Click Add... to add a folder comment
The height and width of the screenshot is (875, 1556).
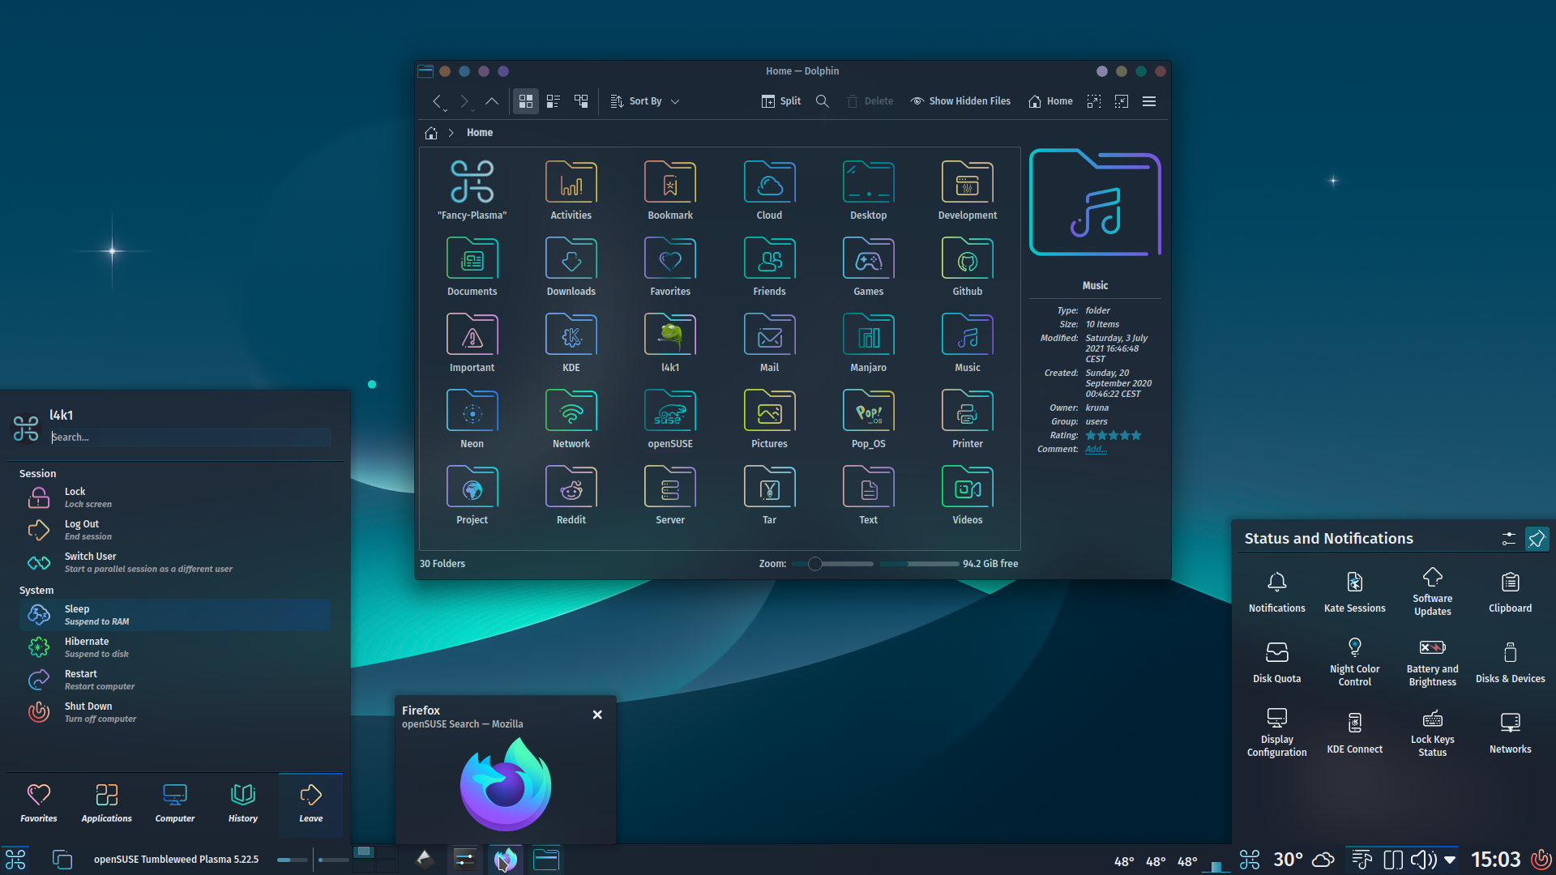pyautogui.click(x=1095, y=449)
